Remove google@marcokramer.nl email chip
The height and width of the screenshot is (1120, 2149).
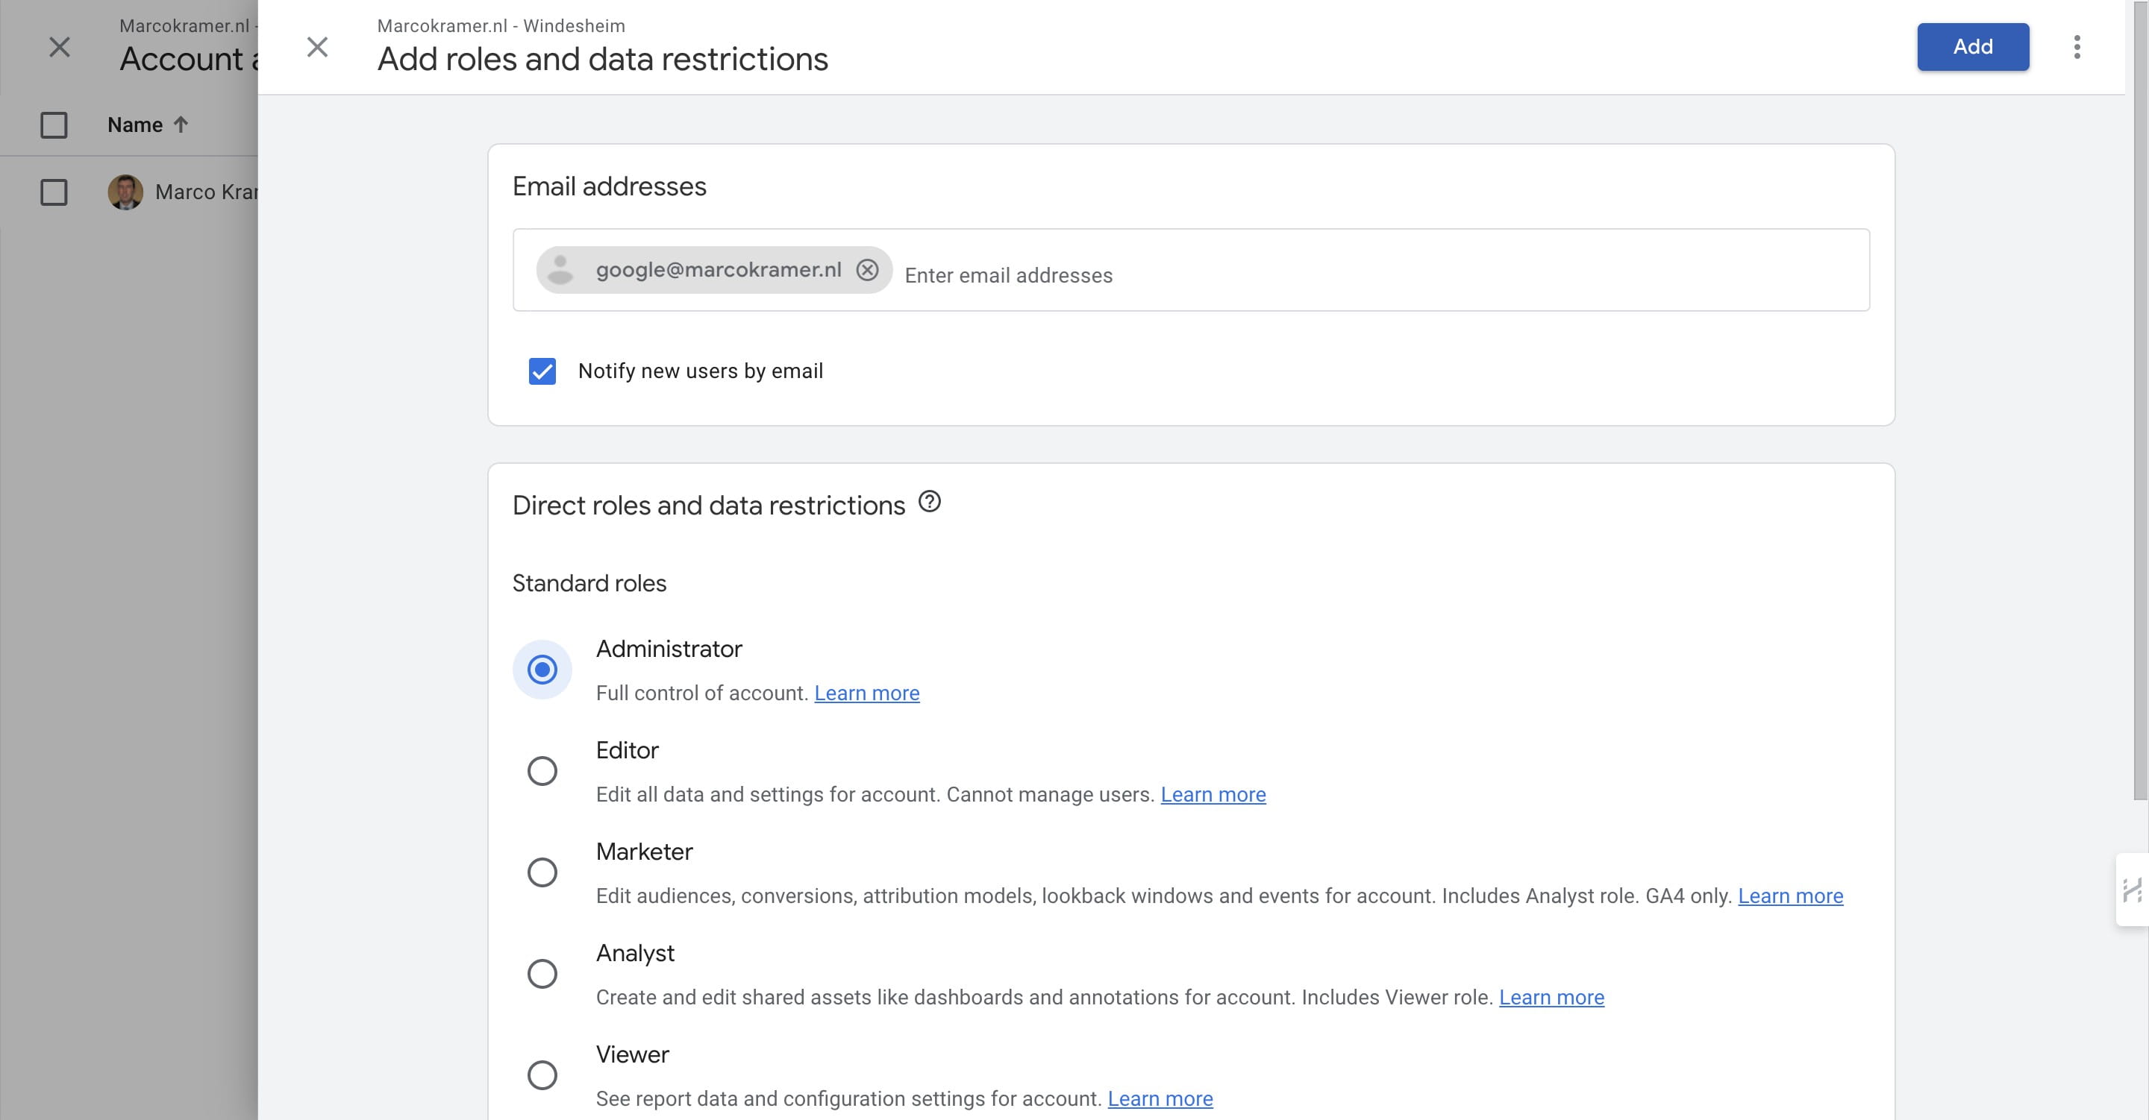pyautogui.click(x=867, y=270)
